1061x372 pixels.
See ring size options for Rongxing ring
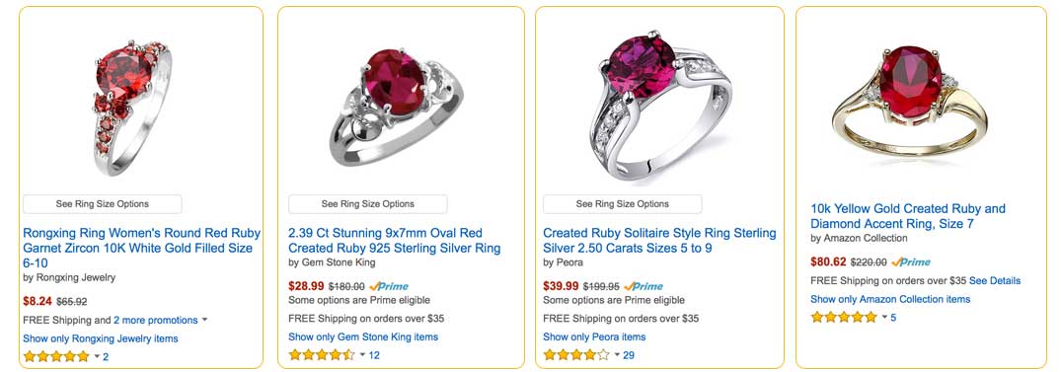[x=103, y=203]
